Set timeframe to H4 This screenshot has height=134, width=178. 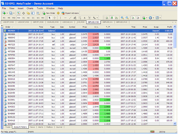[28, 18]
